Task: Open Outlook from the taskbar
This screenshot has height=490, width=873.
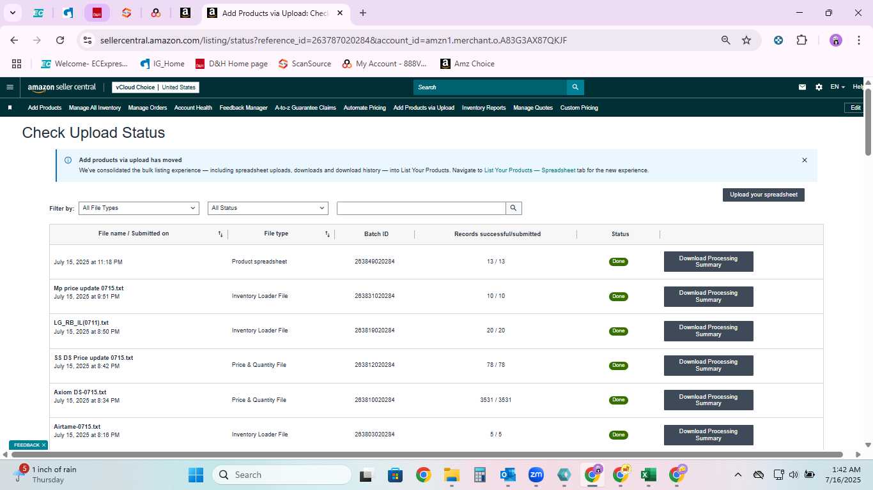Action: click(508, 475)
